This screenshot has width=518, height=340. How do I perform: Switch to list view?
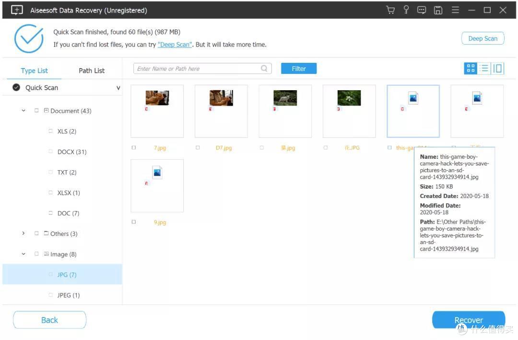pos(484,69)
